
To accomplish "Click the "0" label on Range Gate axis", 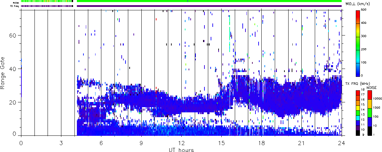I will [14, 134].
